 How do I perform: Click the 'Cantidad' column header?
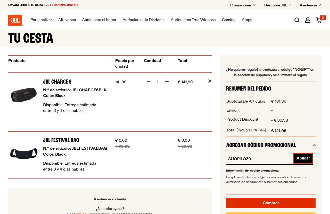point(152,61)
